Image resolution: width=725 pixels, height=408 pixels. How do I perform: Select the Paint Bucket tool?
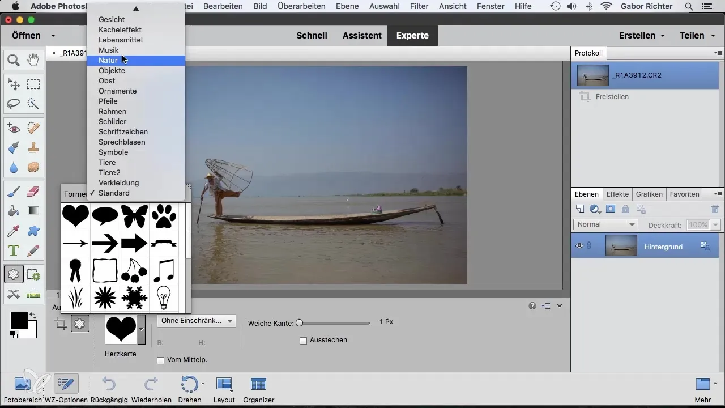[14, 211]
